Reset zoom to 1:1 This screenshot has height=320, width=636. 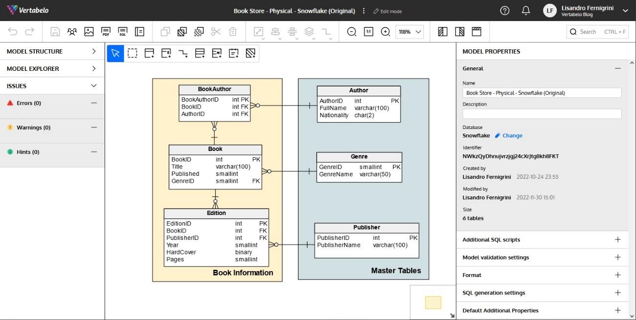(369, 32)
